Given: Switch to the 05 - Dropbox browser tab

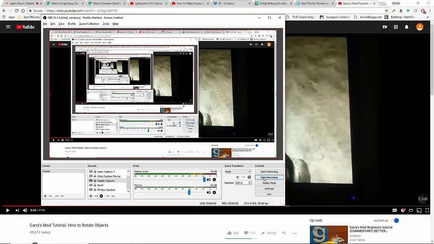Looking at the screenshot, I should tap(226, 3).
